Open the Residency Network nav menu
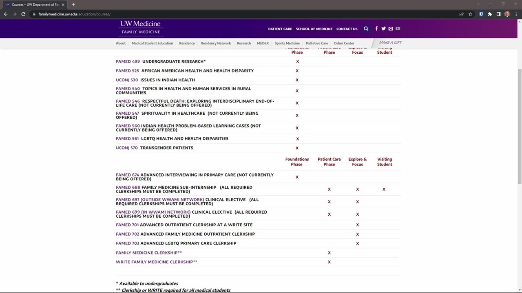 tap(216, 43)
